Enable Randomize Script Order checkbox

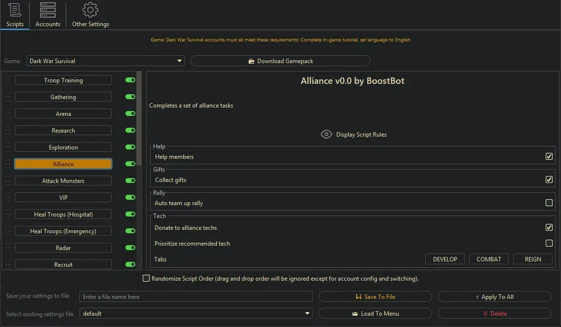(146, 278)
